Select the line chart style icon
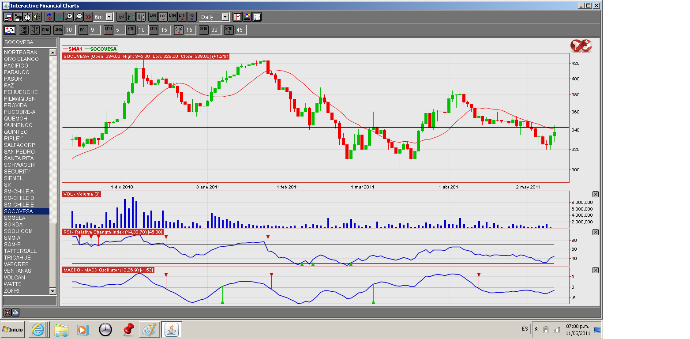Screen dimensions: 690x339 [x=121, y=17]
